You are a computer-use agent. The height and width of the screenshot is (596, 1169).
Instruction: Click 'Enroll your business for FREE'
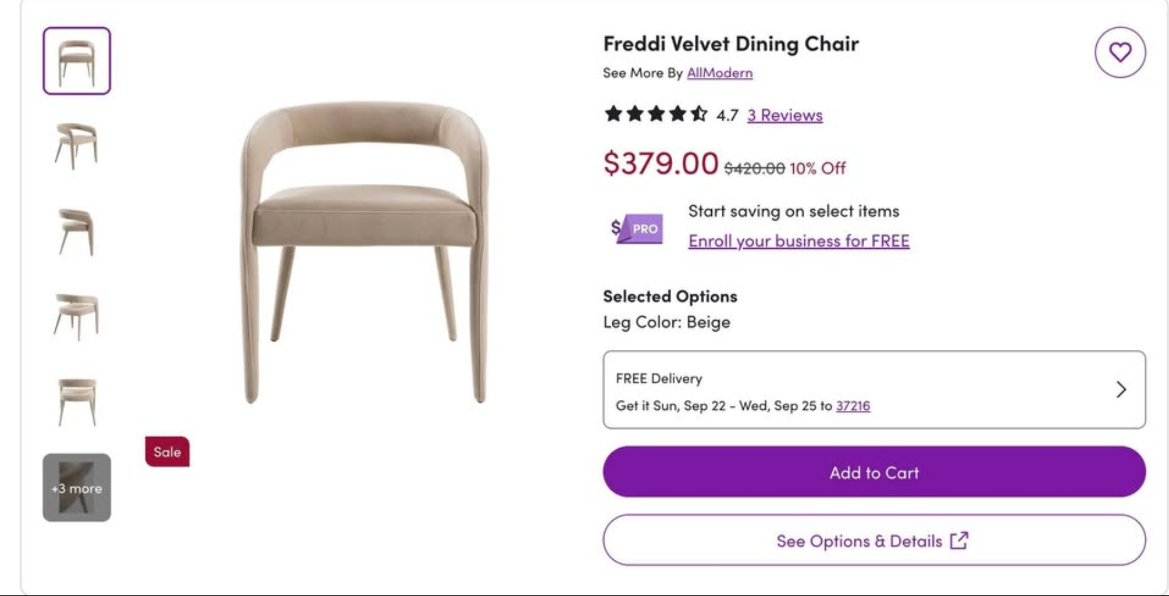click(x=798, y=241)
